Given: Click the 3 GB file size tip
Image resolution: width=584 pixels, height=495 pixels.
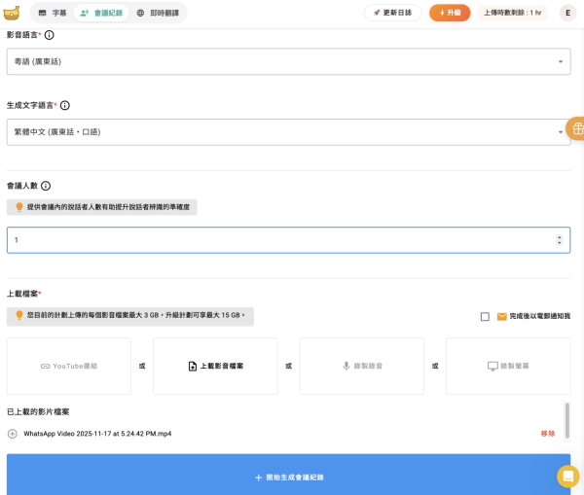Looking at the screenshot, I should pyautogui.click(x=130, y=316).
